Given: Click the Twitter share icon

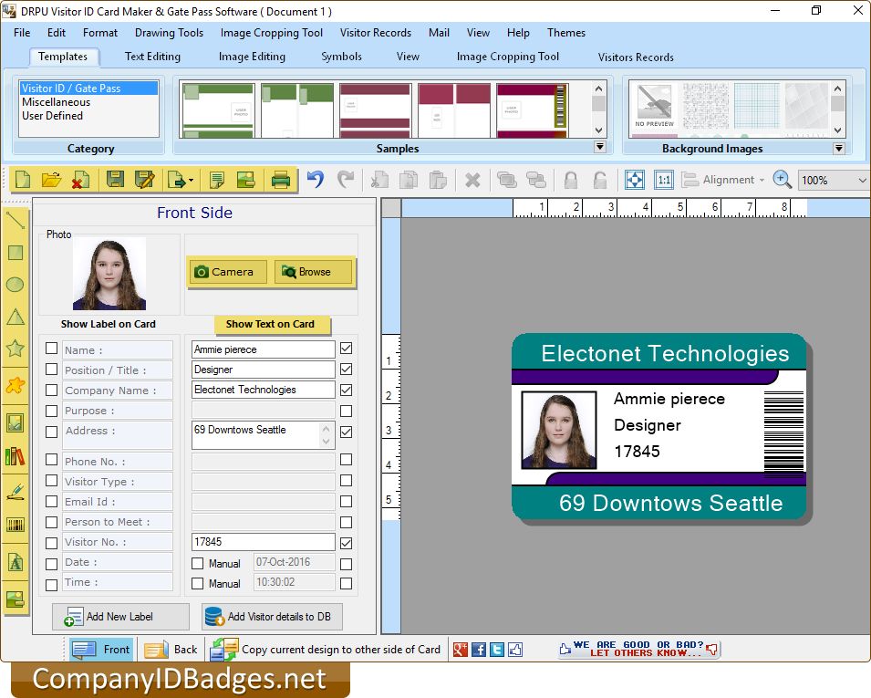Looking at the screenshot, I should pos(497,649).
